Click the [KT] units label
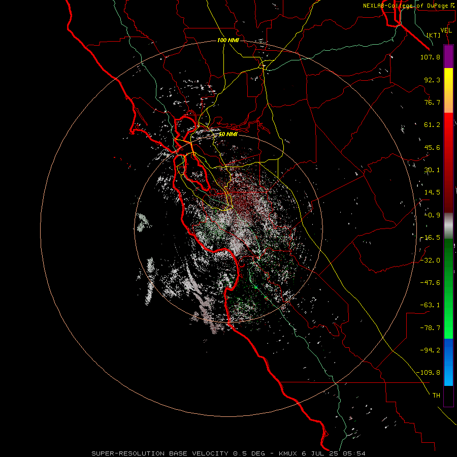457x457 pixels. click(x=434, y=35)
